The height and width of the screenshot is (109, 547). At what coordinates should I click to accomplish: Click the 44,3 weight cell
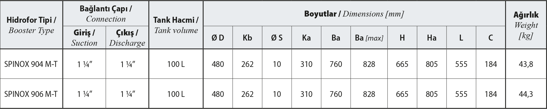(x=526, y=94)
